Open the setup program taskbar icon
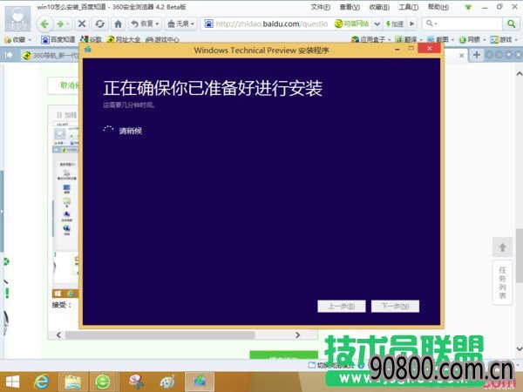The image size is (523, 392). click(x=200, y=382)
